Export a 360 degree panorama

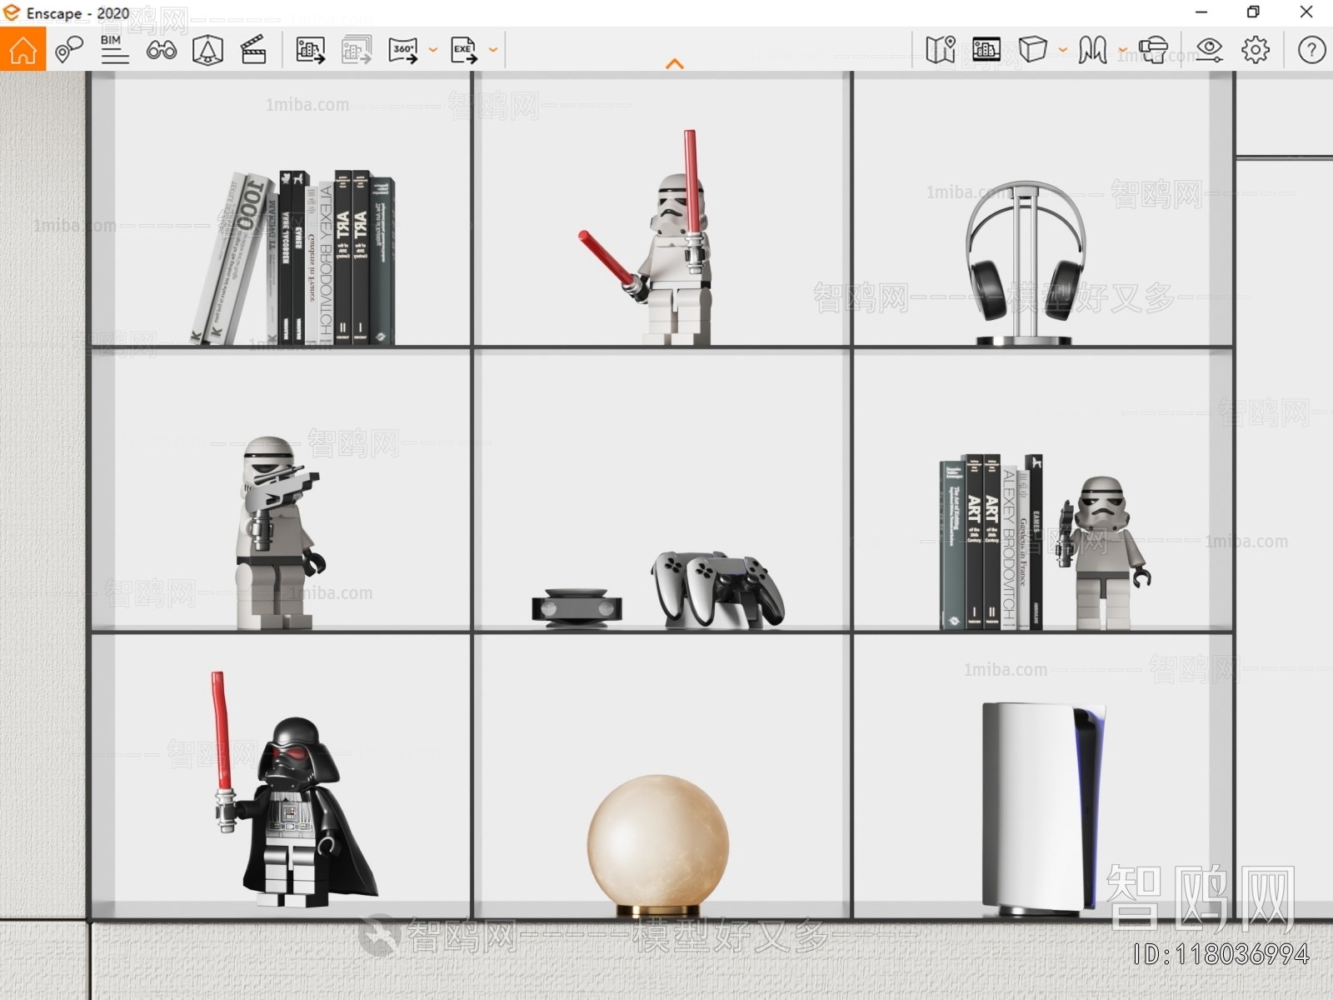403,50
